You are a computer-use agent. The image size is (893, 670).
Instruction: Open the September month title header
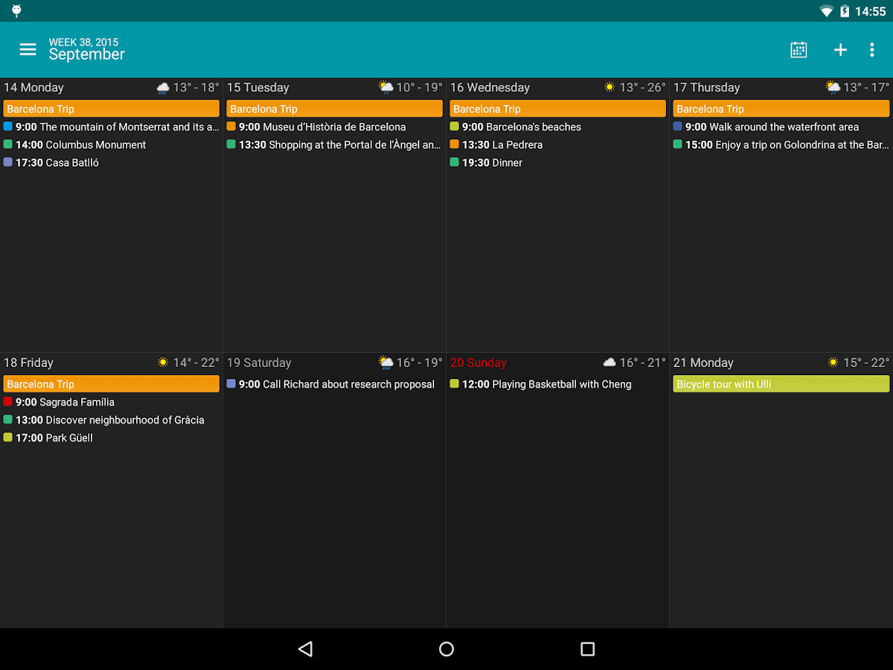(x=86, y=54)
